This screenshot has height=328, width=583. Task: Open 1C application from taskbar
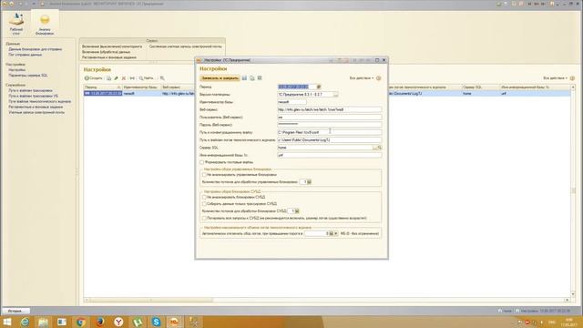pos(175,322)
